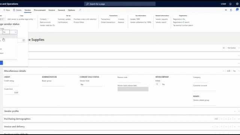
Task: Click the Buyer group field
Action: pyautogui.click(x=53, y=84)
